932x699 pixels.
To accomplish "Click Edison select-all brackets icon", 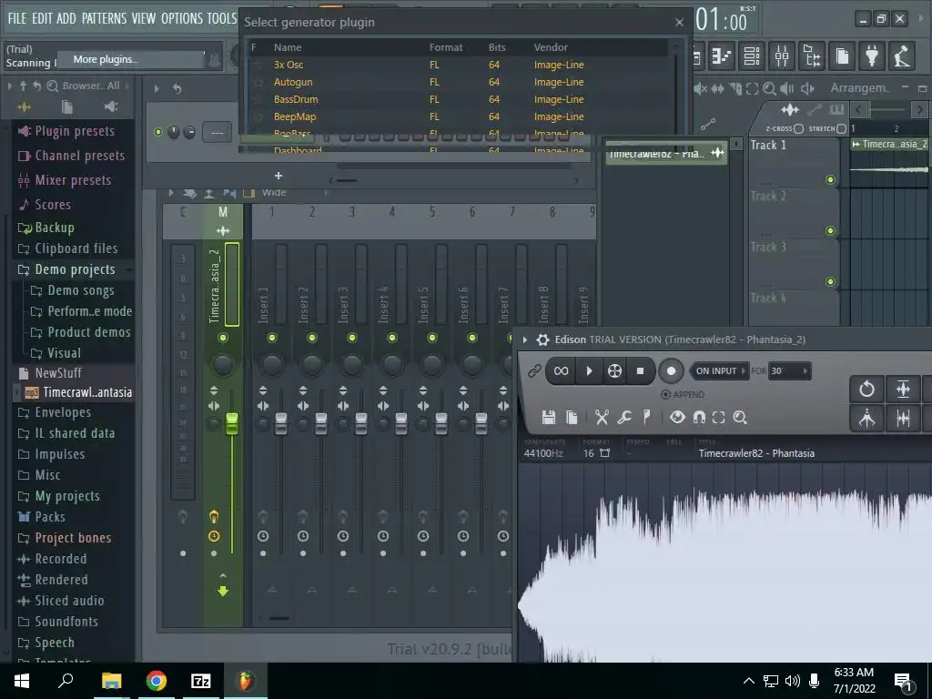I will tap(719, 417).
